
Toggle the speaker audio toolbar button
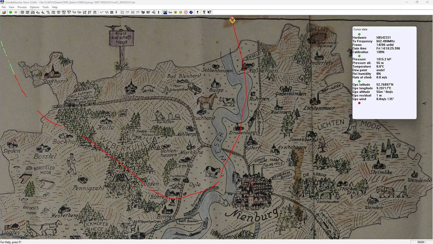[153, 13]
